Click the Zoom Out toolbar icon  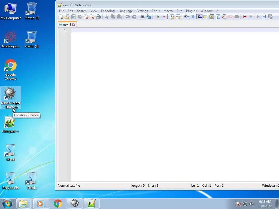[x=163, y=17]
